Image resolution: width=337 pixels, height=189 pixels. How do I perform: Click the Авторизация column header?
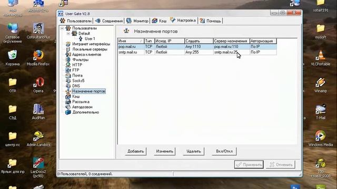[263, 41]
